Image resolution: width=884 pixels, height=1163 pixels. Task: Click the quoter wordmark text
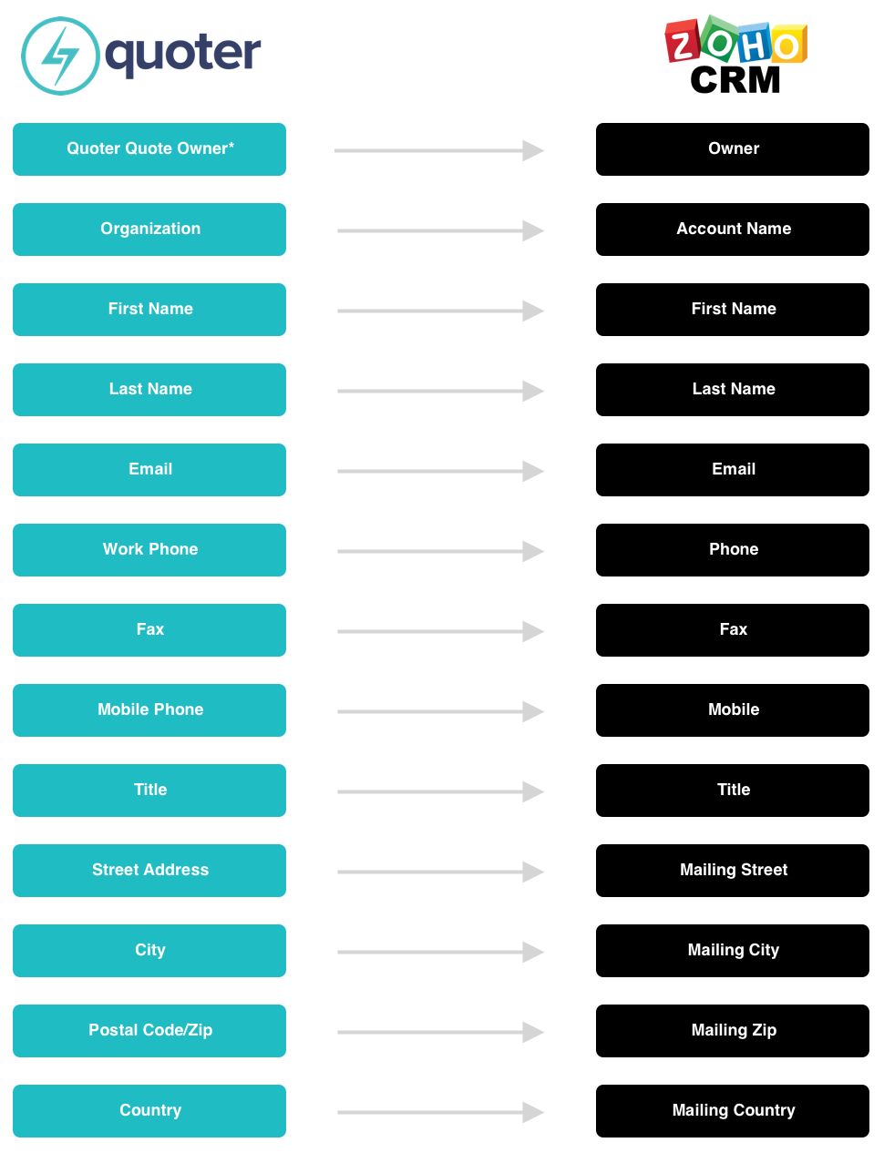[183, 55]
